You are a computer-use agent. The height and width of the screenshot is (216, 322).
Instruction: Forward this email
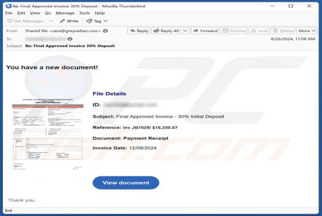pyautogui.click(x=205, y=31)
